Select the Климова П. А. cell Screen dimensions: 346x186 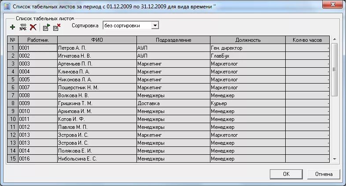(97, 72)
